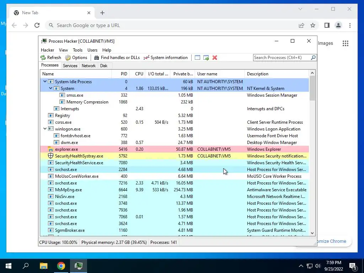Click the Images link in Chrome
The image size is (364, 273).
[325, 43]
